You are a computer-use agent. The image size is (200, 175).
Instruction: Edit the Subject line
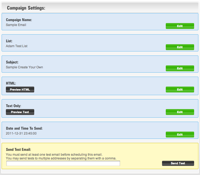[180, 68]
